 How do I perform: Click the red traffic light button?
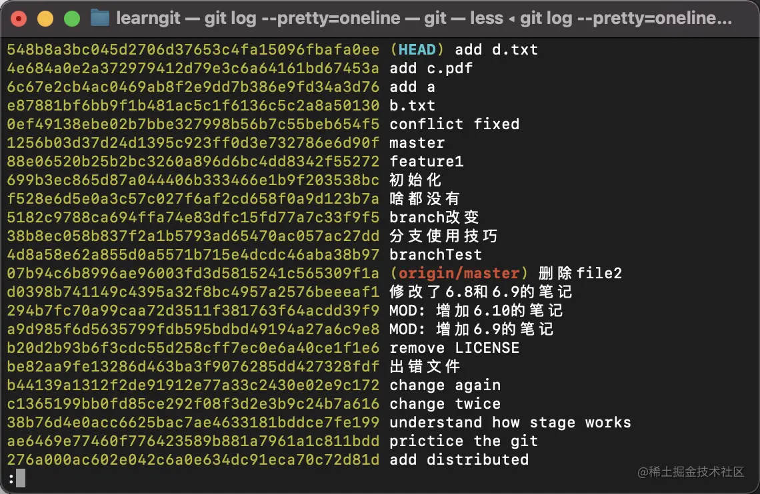click(x=19, y=19)
